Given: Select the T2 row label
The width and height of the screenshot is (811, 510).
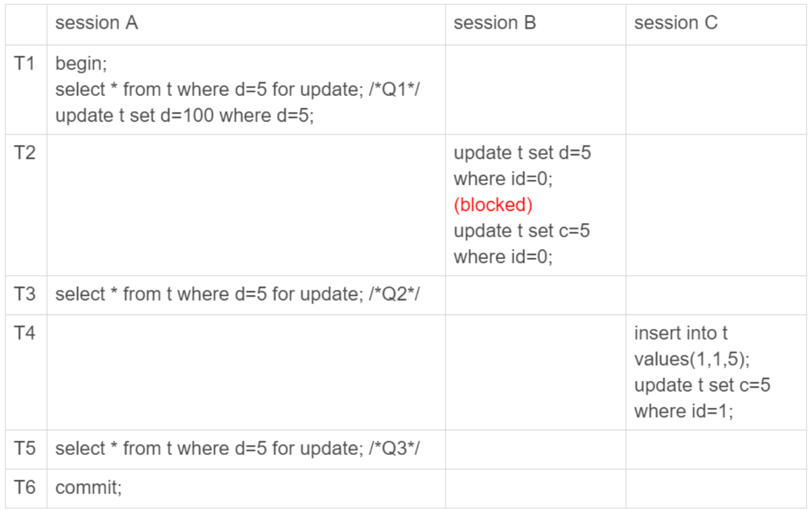Looking at the screenshot, I should (x=25, y=153).
